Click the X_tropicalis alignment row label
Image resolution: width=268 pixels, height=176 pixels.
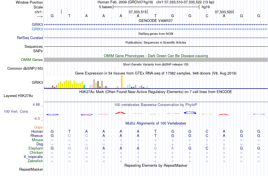click(33, 157)
